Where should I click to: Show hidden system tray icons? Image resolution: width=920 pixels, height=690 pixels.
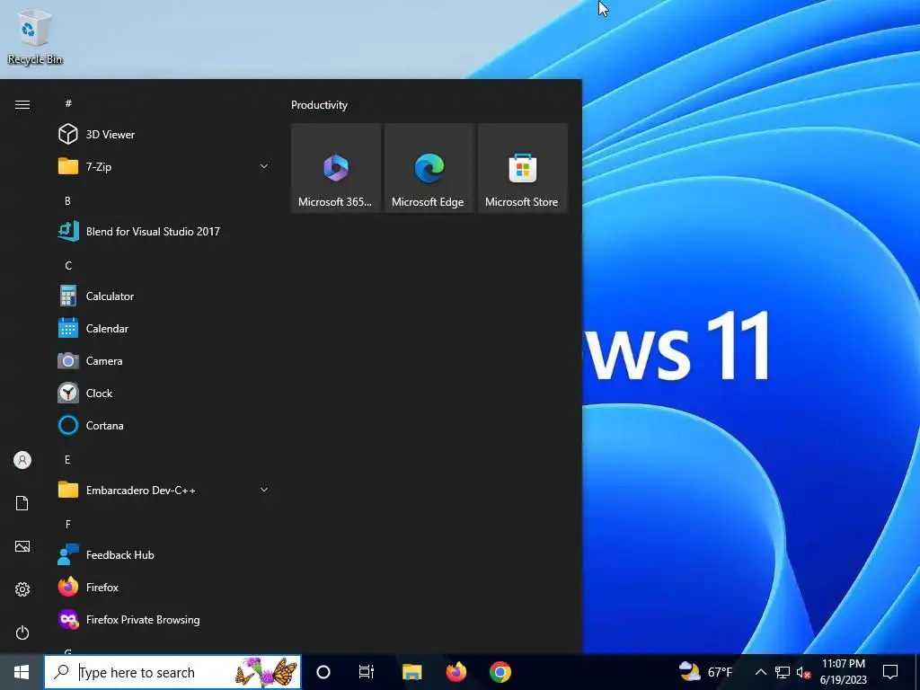760,672
